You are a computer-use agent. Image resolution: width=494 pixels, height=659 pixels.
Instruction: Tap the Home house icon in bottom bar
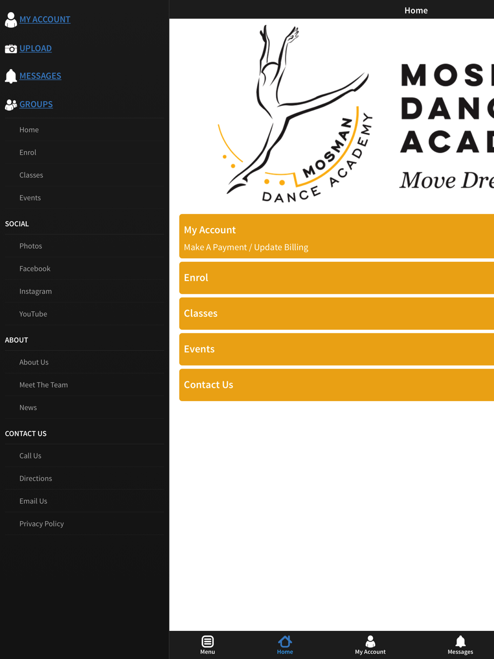(x=285, y=641)
